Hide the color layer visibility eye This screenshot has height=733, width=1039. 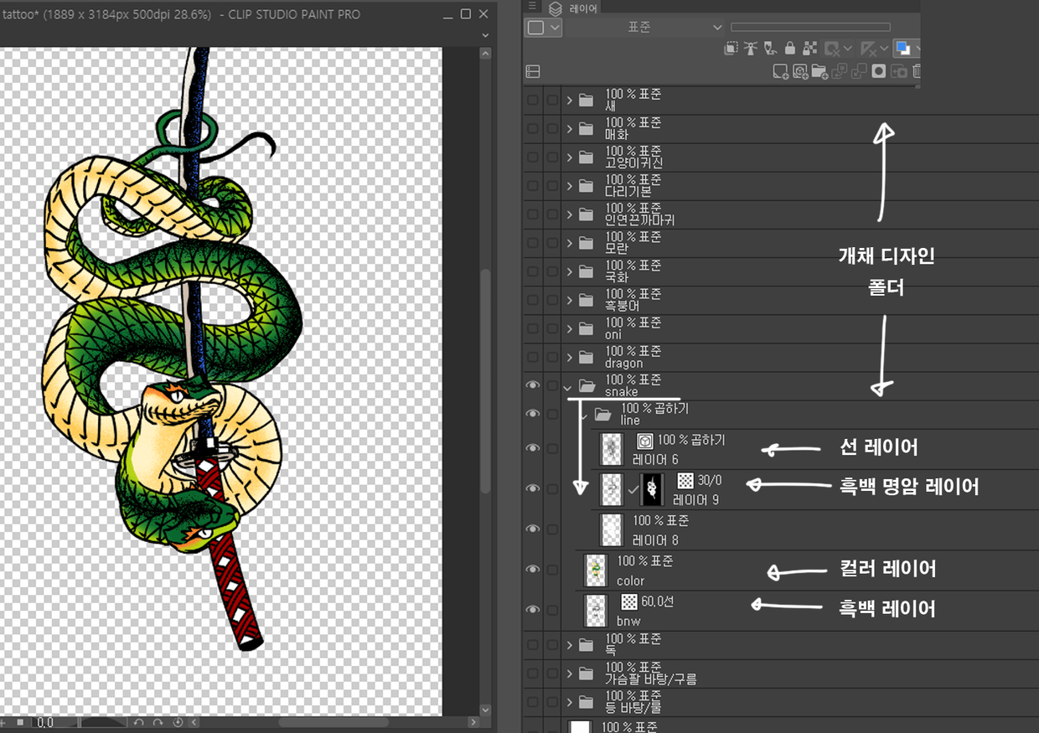(x=532, y=570)
